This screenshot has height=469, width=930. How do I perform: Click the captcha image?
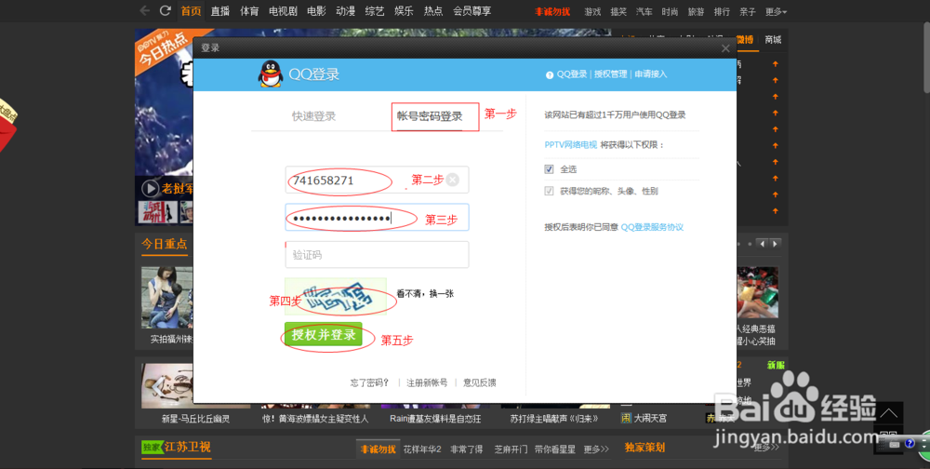pos(335,296)
